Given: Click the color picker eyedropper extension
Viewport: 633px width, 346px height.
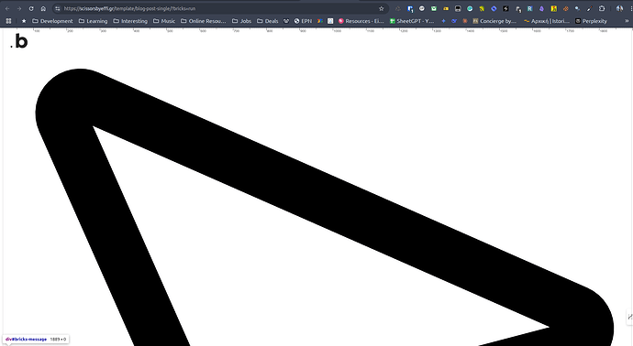Looking at the screenshot, I should click(589, 8).
